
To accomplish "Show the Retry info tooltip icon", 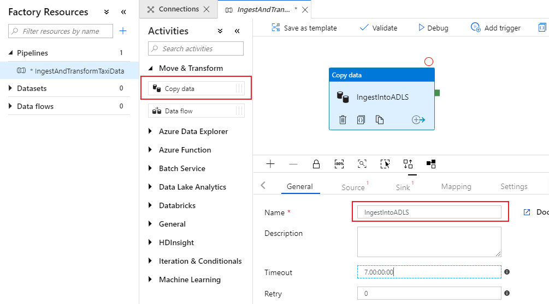I will (507, 293).
